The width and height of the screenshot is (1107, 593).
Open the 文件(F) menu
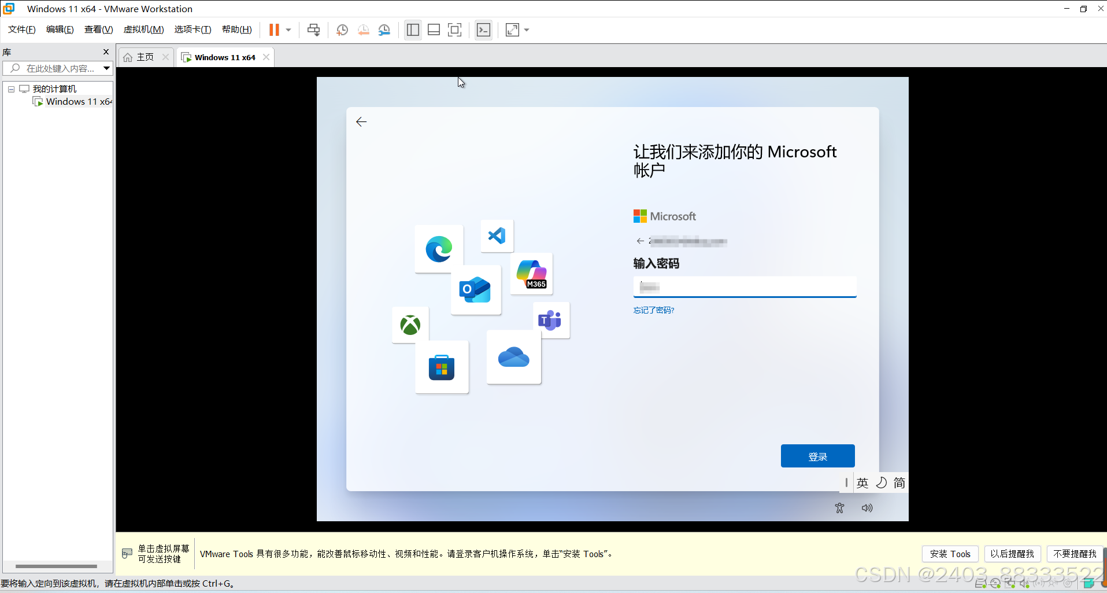click(x=22, y=30)
